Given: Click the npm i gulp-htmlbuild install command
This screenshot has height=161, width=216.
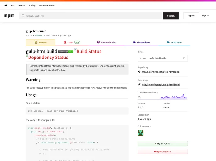Looking at the screenshot, I should pos(154,58).
